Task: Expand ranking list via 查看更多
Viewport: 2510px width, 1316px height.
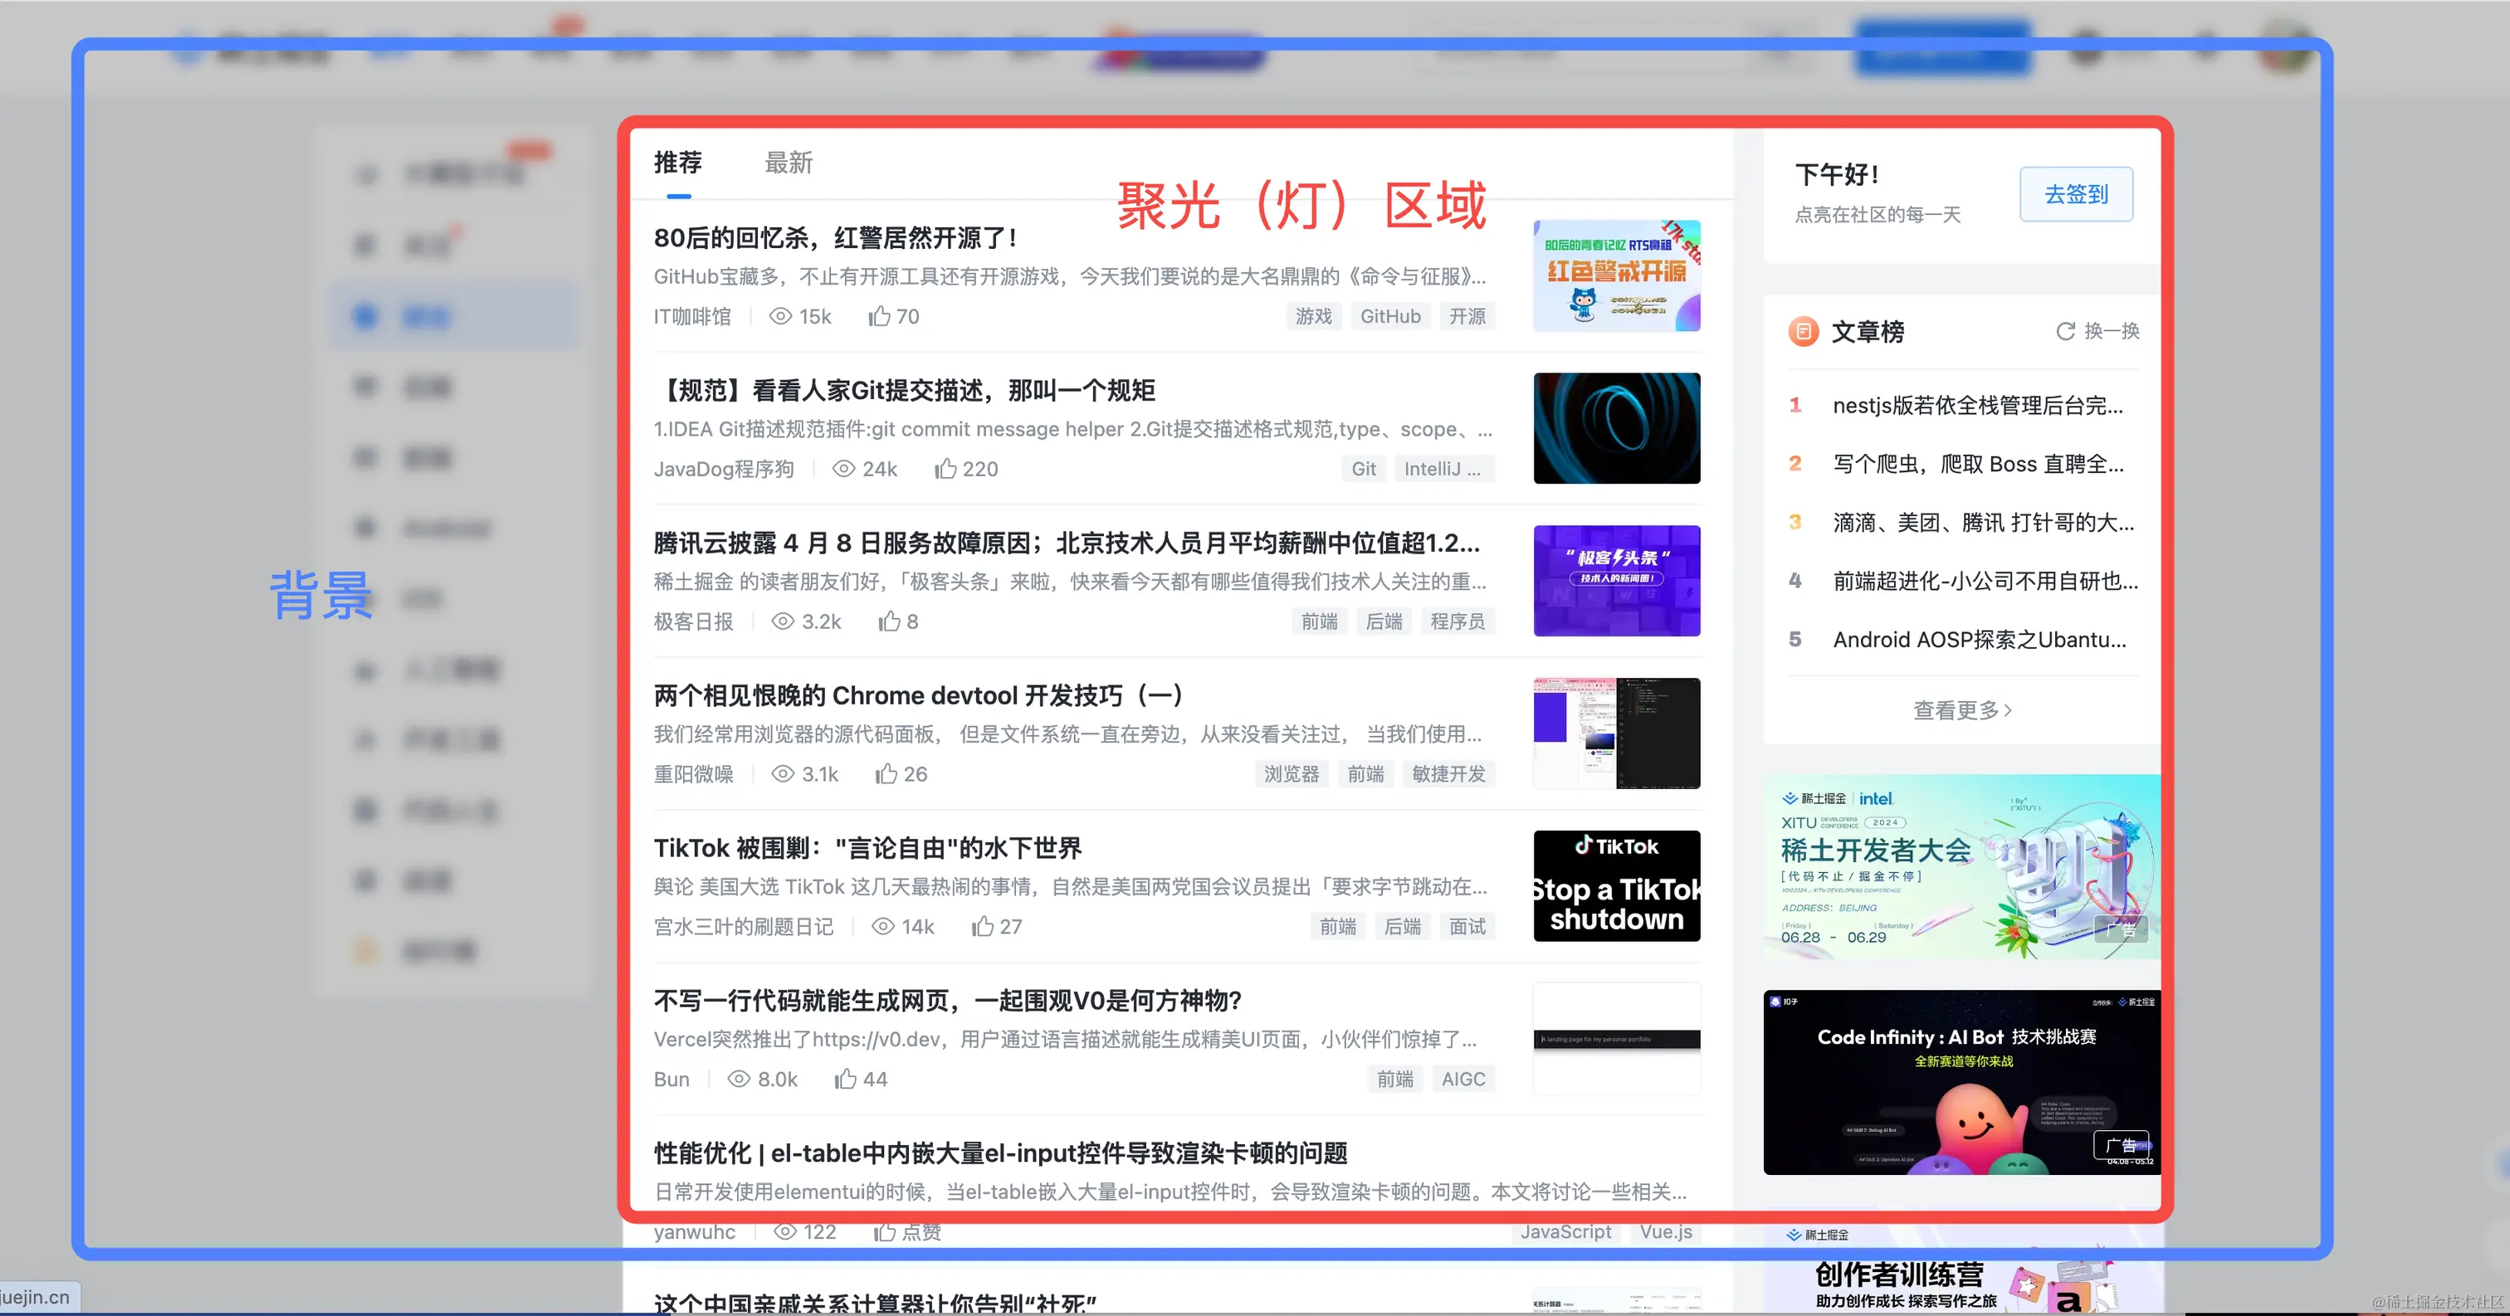Action: coord(1961,710)
